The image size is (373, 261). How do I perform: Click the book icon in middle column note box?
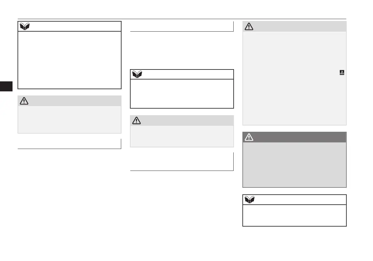click(x=137, y=74)
